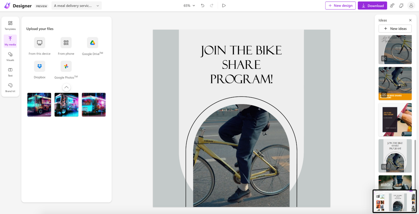Click the JOIN THE BIKE SHARE heading
The width and height of the screenshot is (419, 214).
(241, 65)
